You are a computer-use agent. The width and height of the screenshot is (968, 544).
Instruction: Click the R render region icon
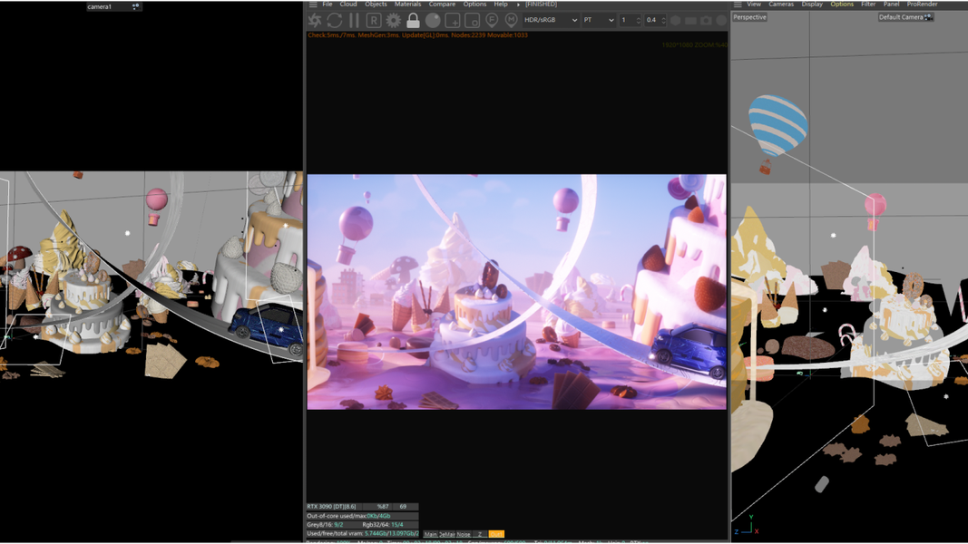[374, 20]
